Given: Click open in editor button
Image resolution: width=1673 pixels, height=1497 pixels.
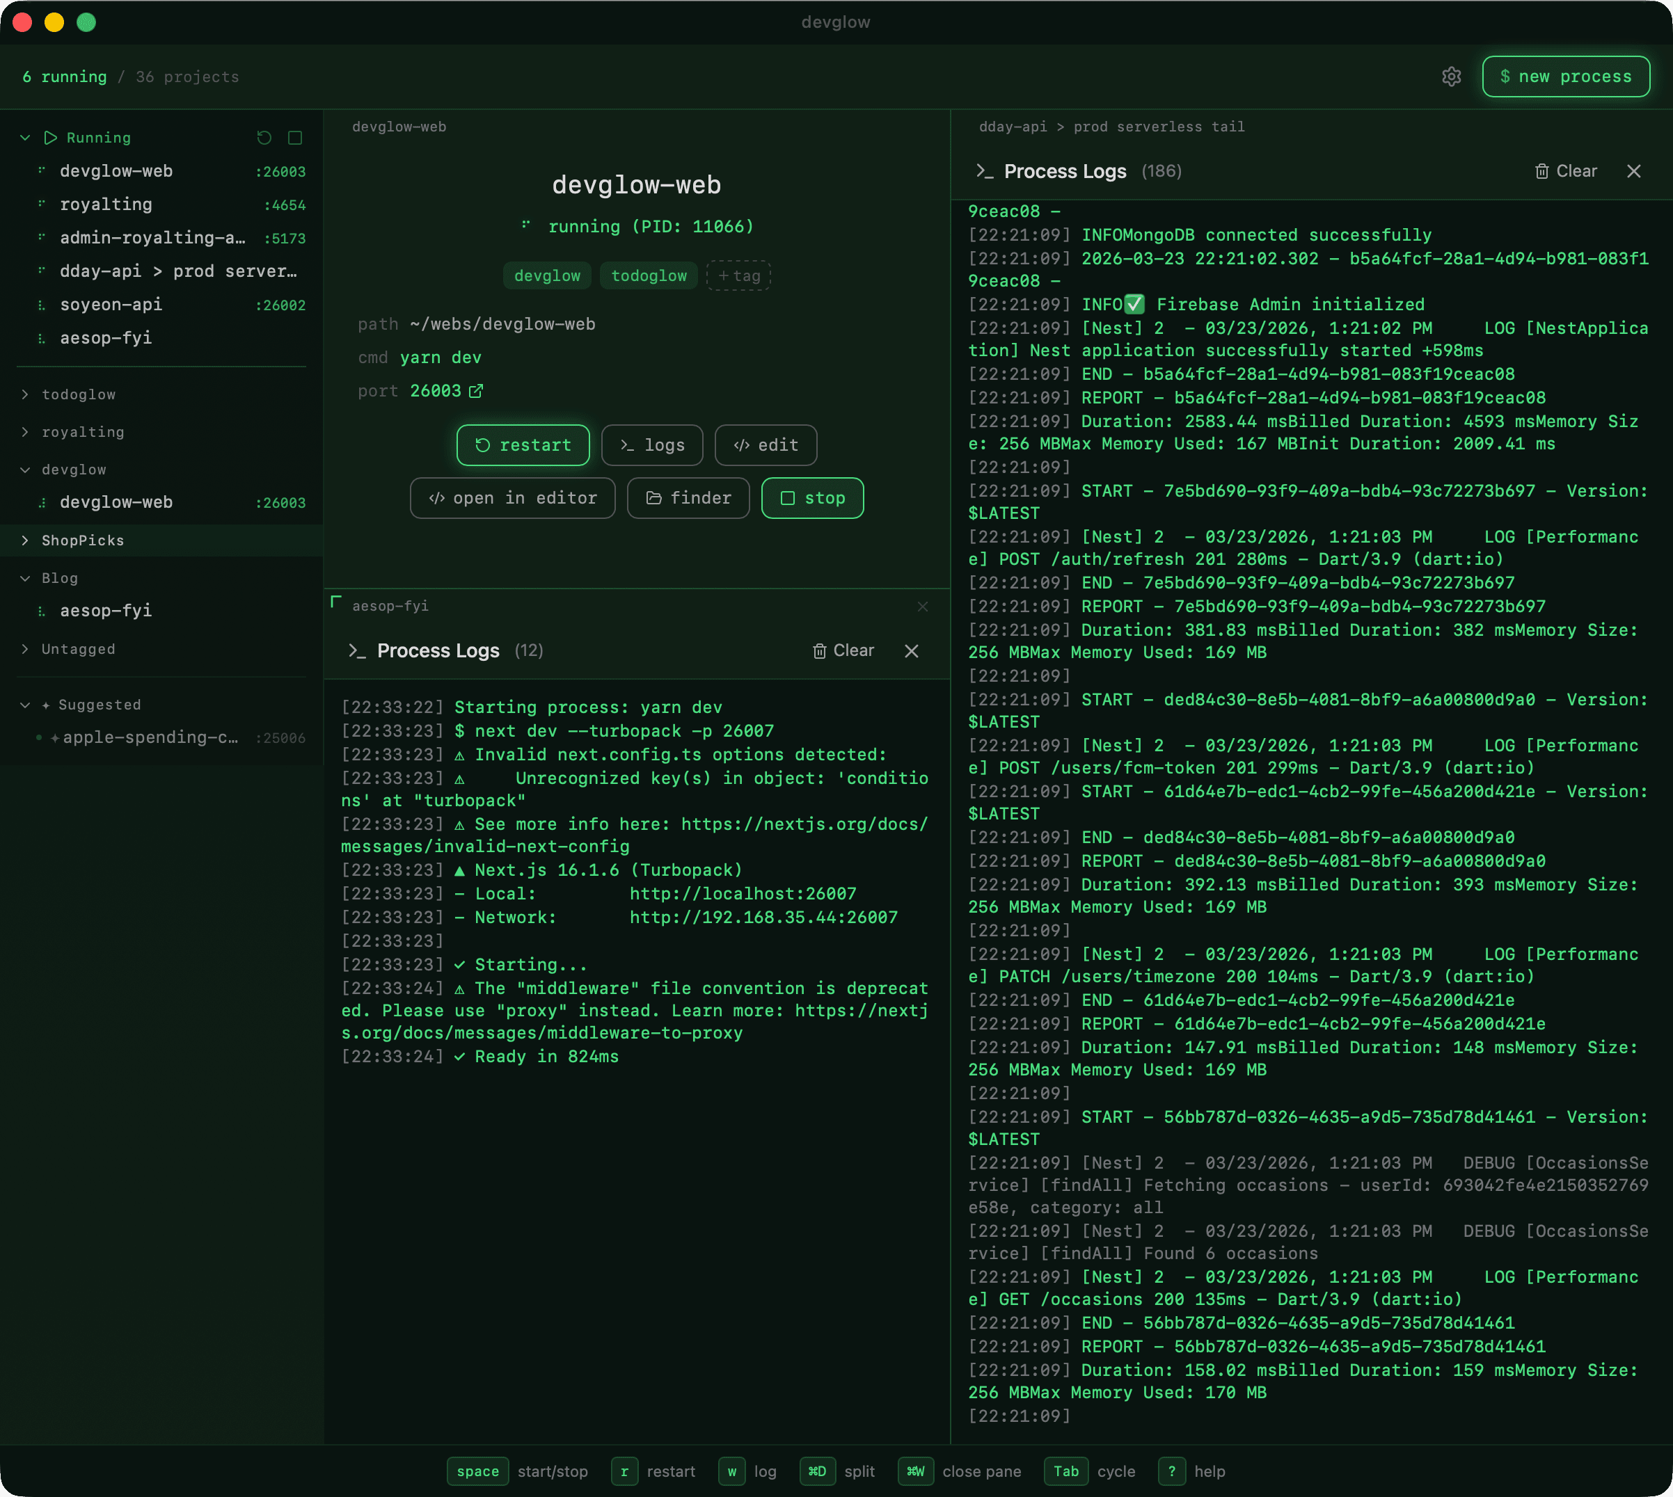Looking at the screenshot, I should [513, 497].
